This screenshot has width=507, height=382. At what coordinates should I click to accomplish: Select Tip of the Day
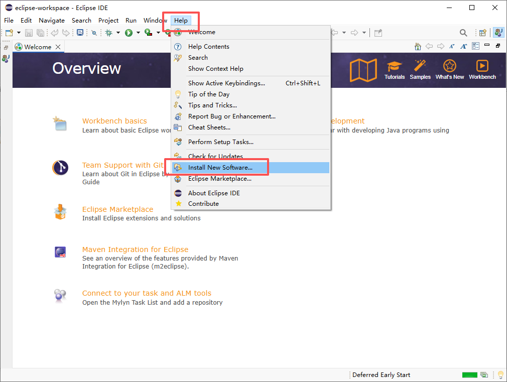(250, 94)
